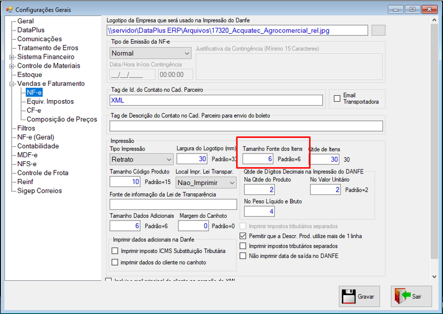Expand the Sistema Financeiro tree node
Screen dimensions: 443x314
point(12,57)
